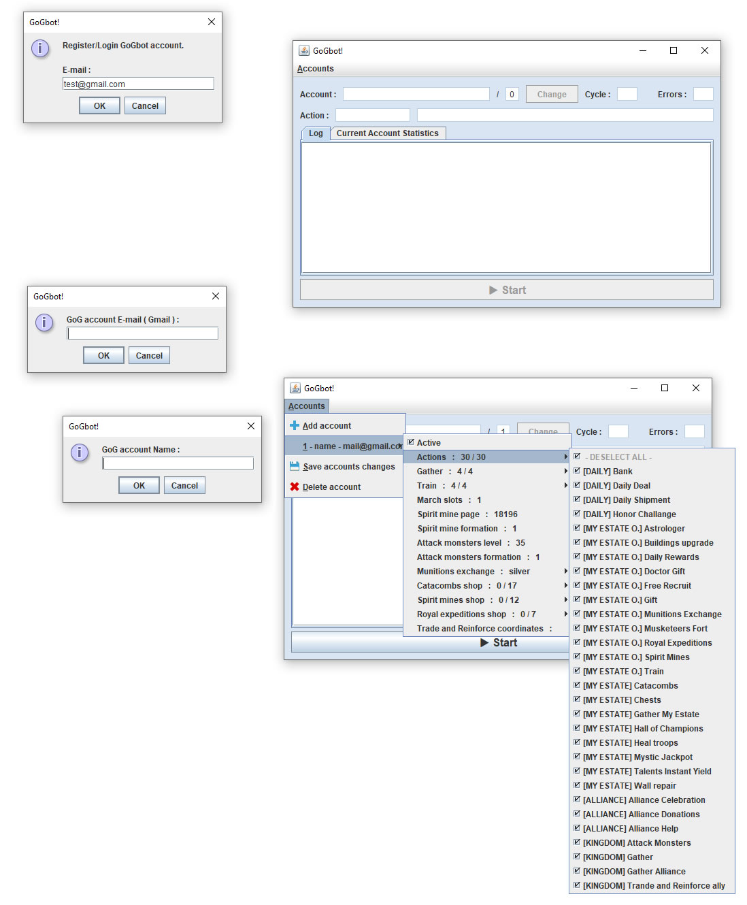Close the GoG account Name dialog

pos(251,426)
